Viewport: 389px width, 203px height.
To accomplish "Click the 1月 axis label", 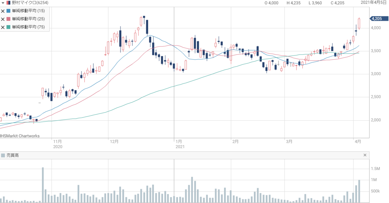I will [179, 142].
